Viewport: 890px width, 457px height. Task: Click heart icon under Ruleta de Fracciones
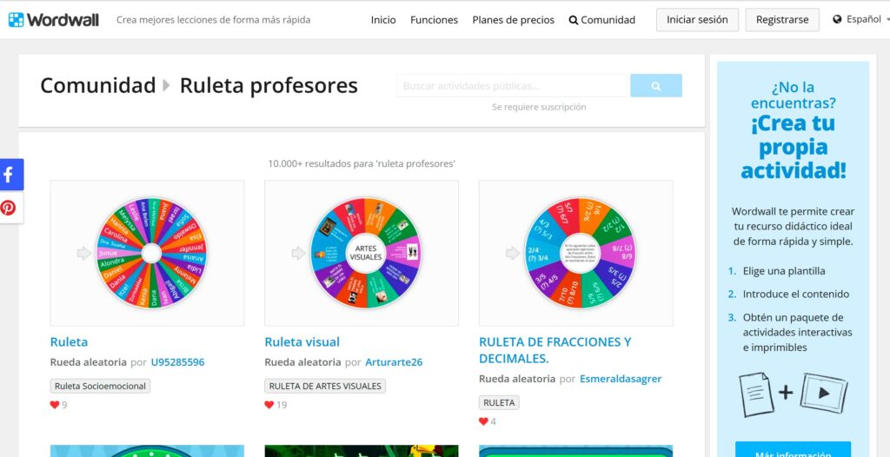point(484,421)
